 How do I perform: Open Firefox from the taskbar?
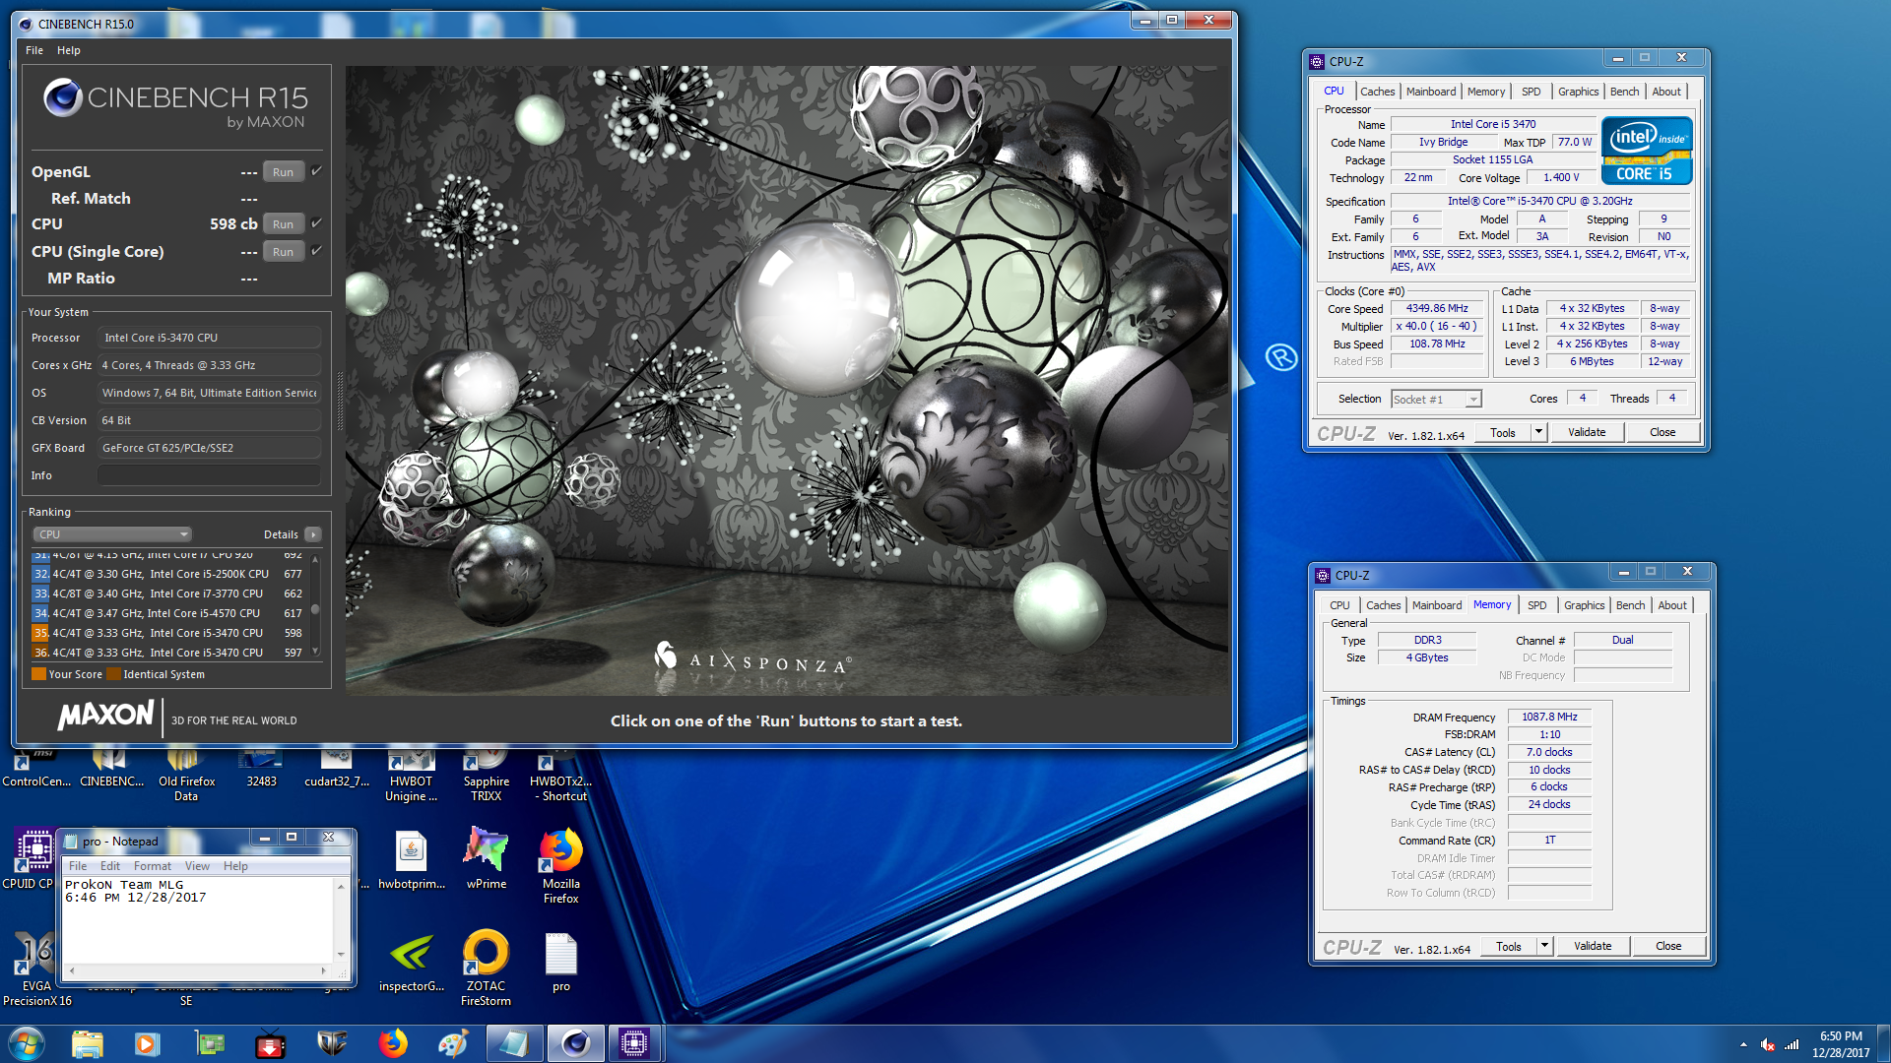[393, 1043]
